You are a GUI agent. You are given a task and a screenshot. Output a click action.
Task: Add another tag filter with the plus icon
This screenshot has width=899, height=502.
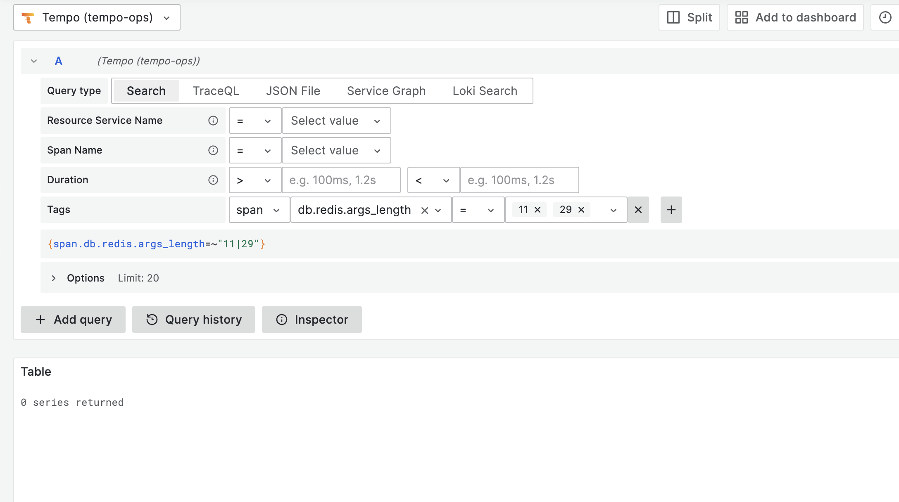pos(671,210)
